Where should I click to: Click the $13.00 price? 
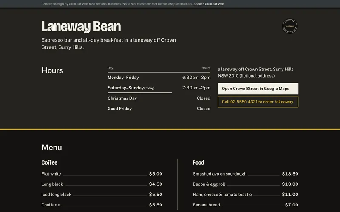click(290, 184)
